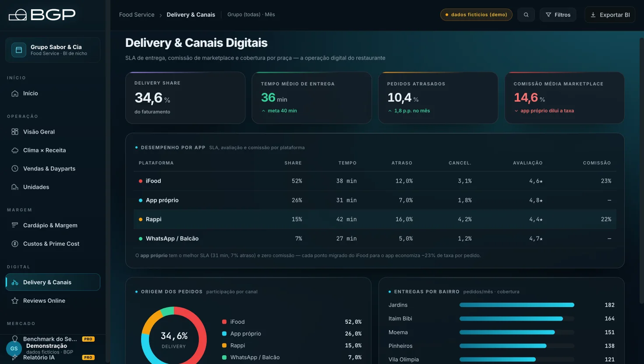Click the donut chart's 34,6% center

tap(174, 336)
